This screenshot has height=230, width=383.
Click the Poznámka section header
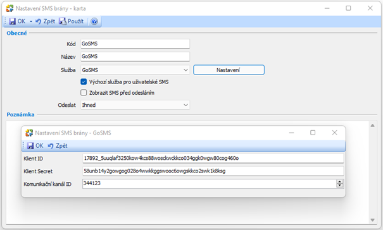pos(20,114)
